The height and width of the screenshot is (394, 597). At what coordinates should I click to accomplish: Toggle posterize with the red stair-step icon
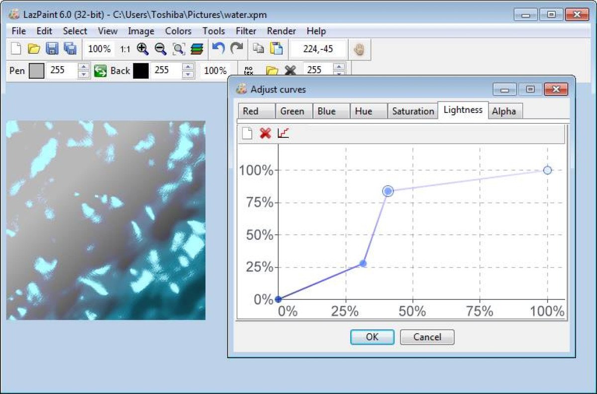click(283, 133)
